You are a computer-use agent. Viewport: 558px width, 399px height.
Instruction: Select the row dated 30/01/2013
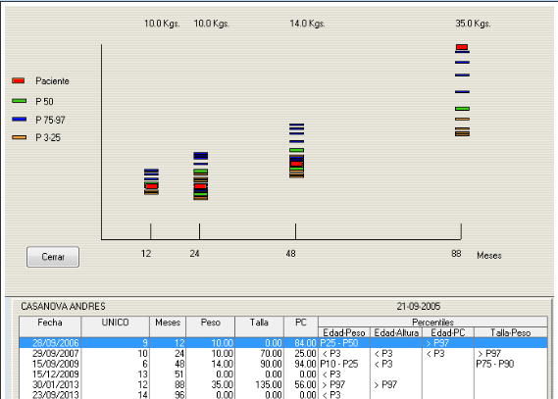coord(283,384)
